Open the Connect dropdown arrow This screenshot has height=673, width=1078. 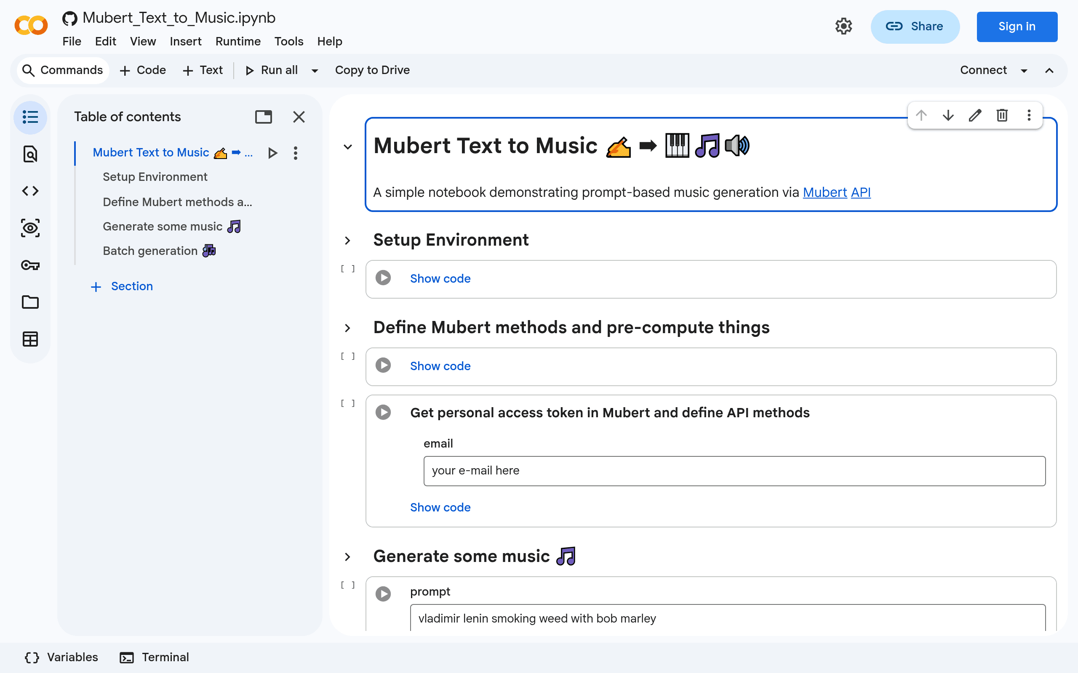[x=1024, y=71]
